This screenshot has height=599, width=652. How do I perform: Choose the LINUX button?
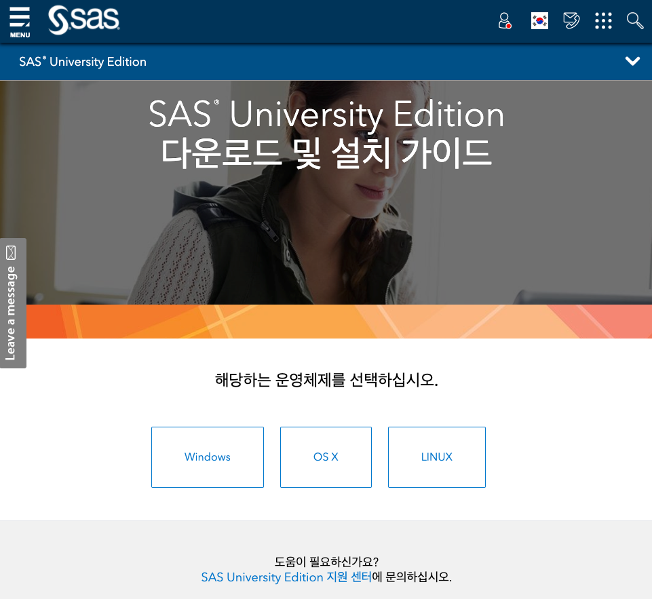(437, 457)
